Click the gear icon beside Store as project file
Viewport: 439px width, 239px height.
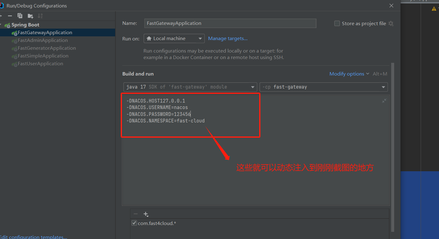click(x=391, y=24)
